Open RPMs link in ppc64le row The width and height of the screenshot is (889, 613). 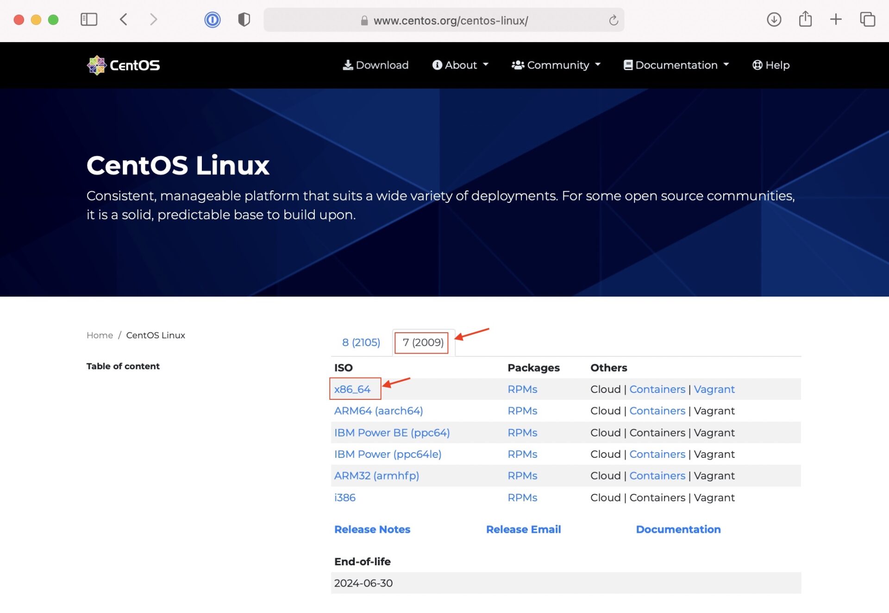click(x=522, y=454)
